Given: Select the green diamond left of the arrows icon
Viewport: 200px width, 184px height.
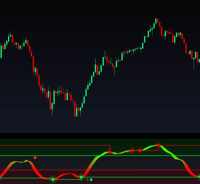Looking at the screenshot, I should tap(81, 177).
